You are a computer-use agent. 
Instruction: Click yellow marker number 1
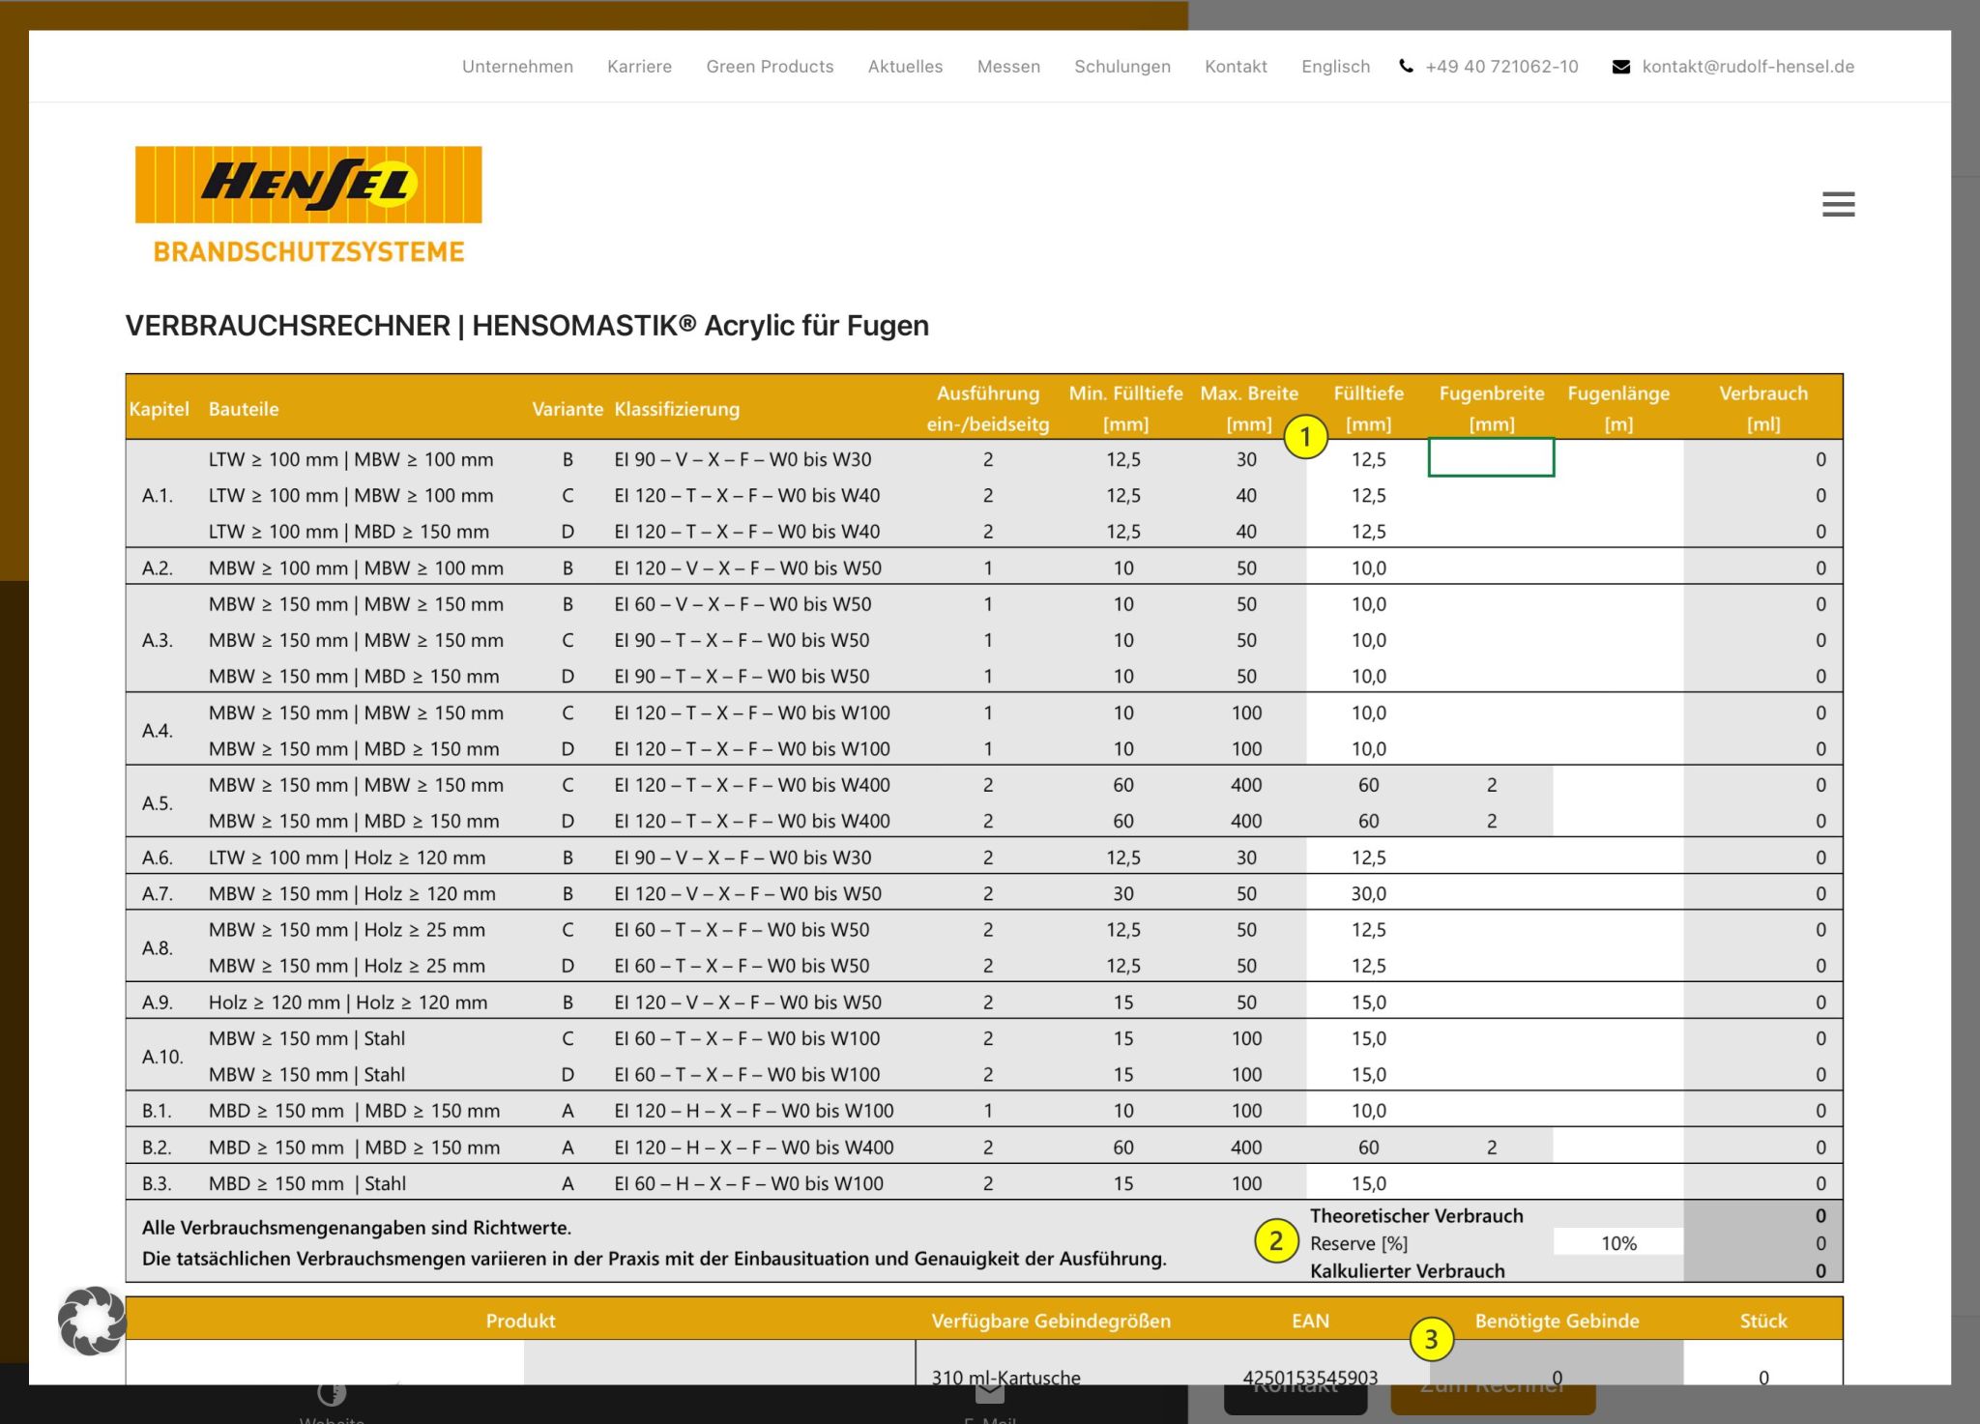click(x=1305, y=437)
